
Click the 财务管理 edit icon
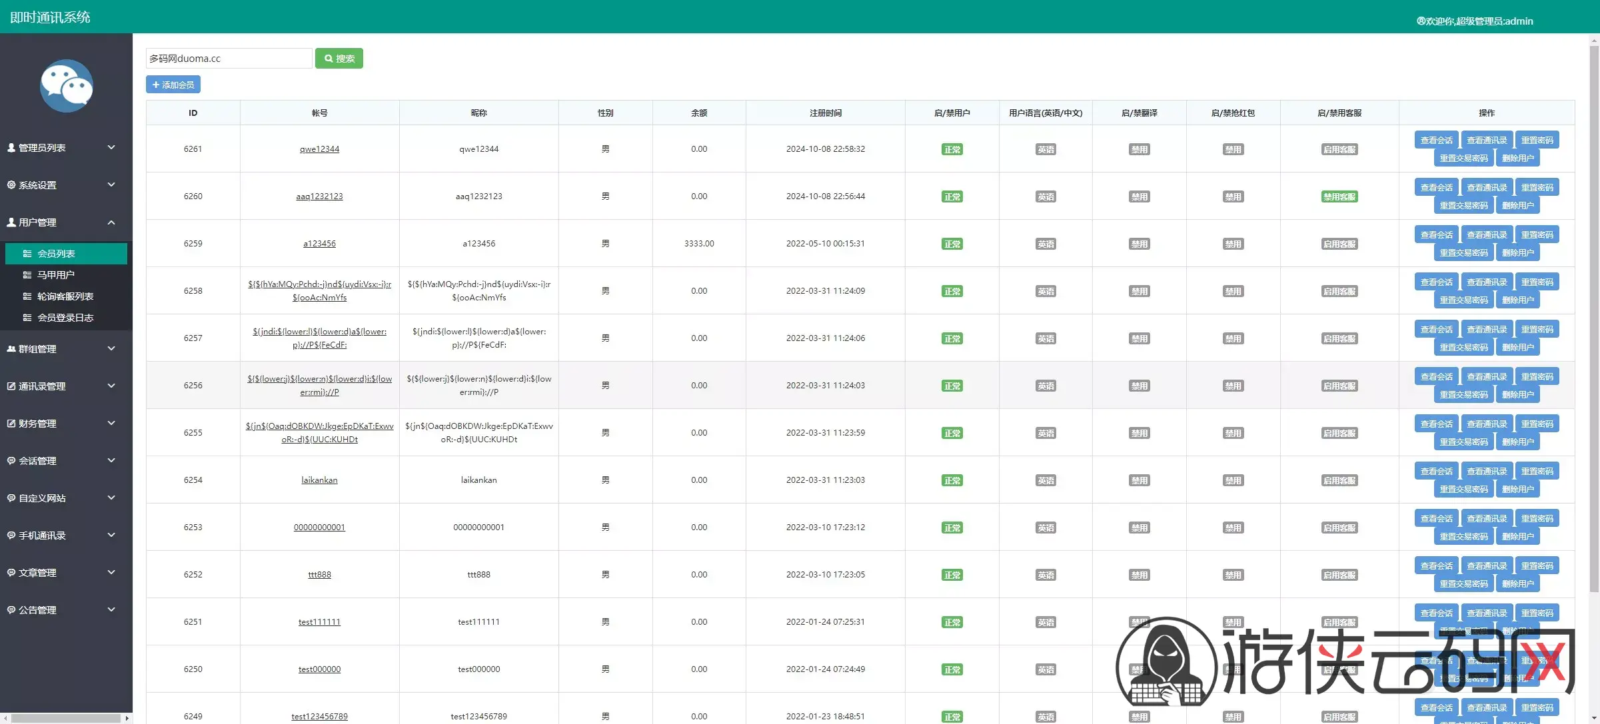point(11,423)
